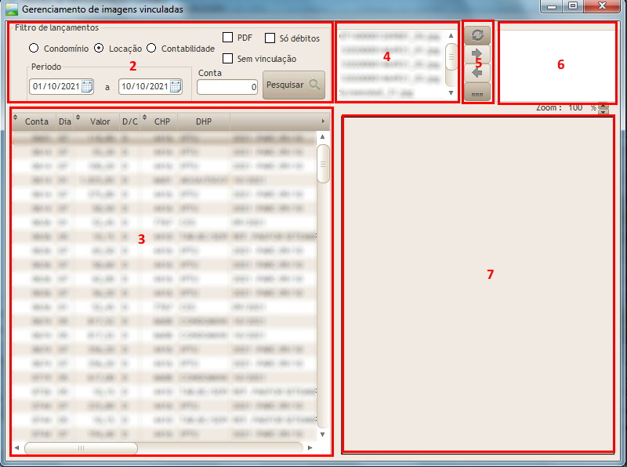Click the sort arrows beside Conta column

coord(16,120)
